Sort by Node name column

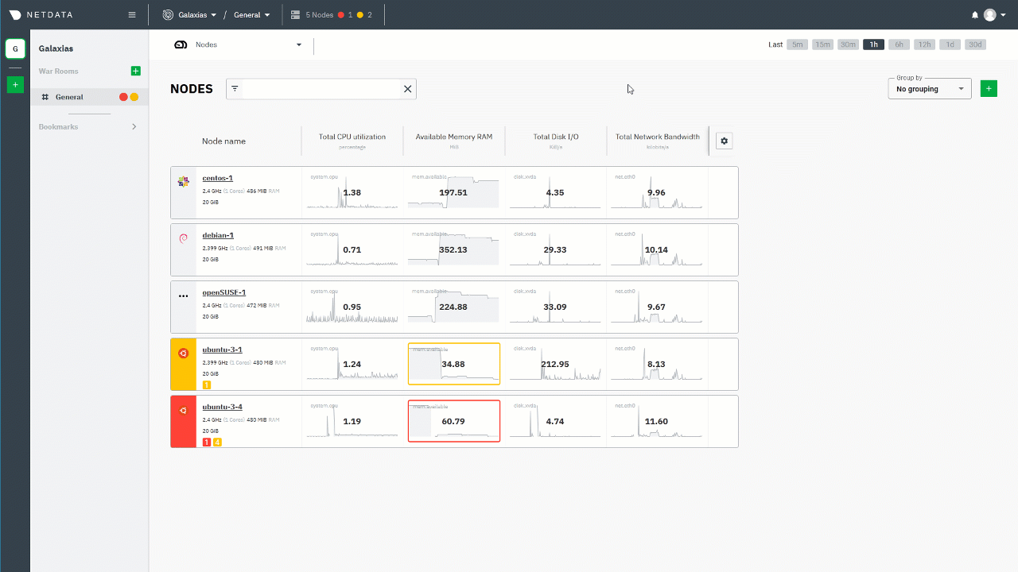[223, 141]
